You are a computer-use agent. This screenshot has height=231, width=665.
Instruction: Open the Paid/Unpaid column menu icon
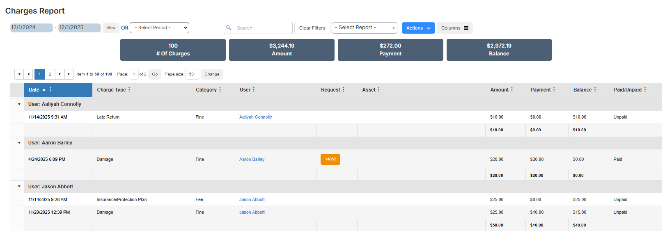645,89
